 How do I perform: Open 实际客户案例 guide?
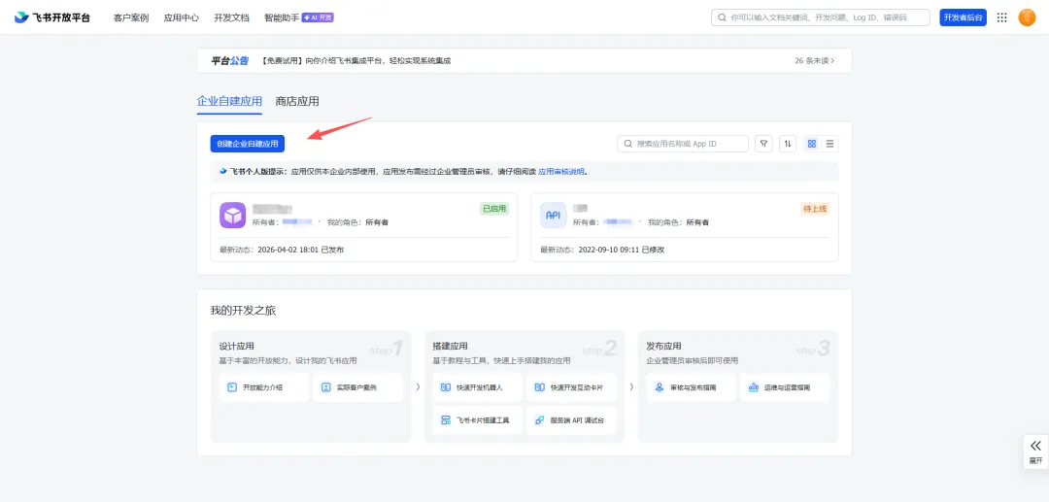[x=357, y=387]
